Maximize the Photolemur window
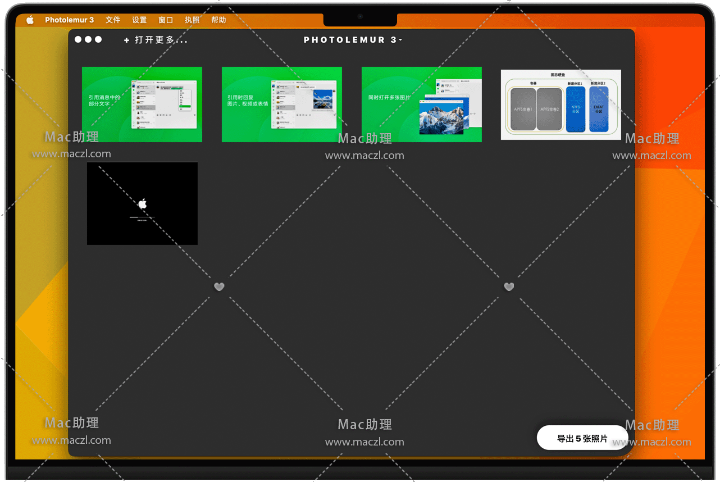 click(x=98, y=39)
